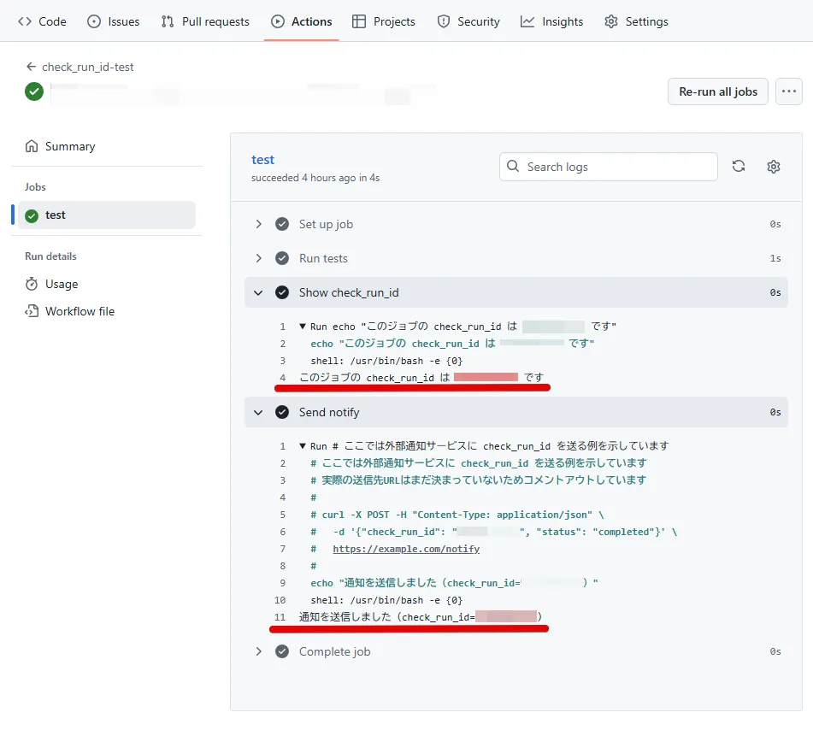Collapse the Send notify step
Image resolution: width=813 pixels, height=730 pixels.
tap(259, 411)
